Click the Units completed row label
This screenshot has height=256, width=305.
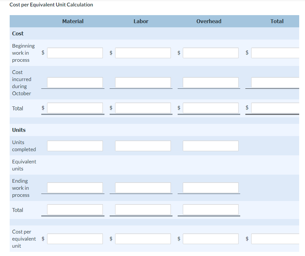tap(24, 146)
